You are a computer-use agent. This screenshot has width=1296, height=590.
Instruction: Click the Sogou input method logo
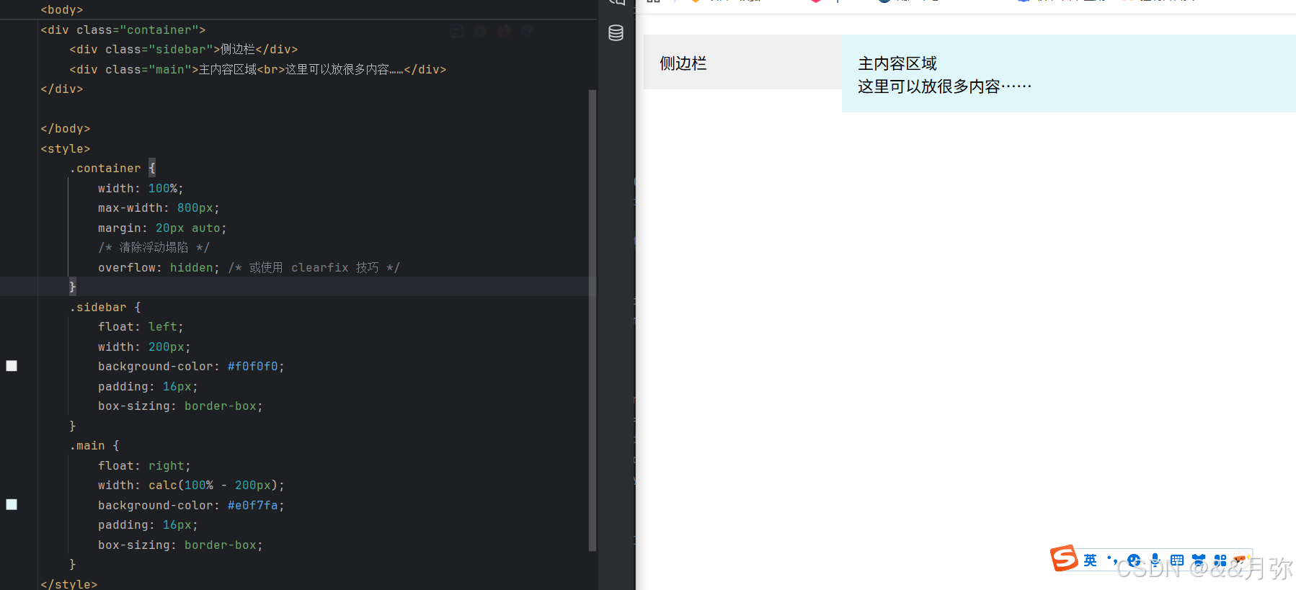tap(1064, 558)
